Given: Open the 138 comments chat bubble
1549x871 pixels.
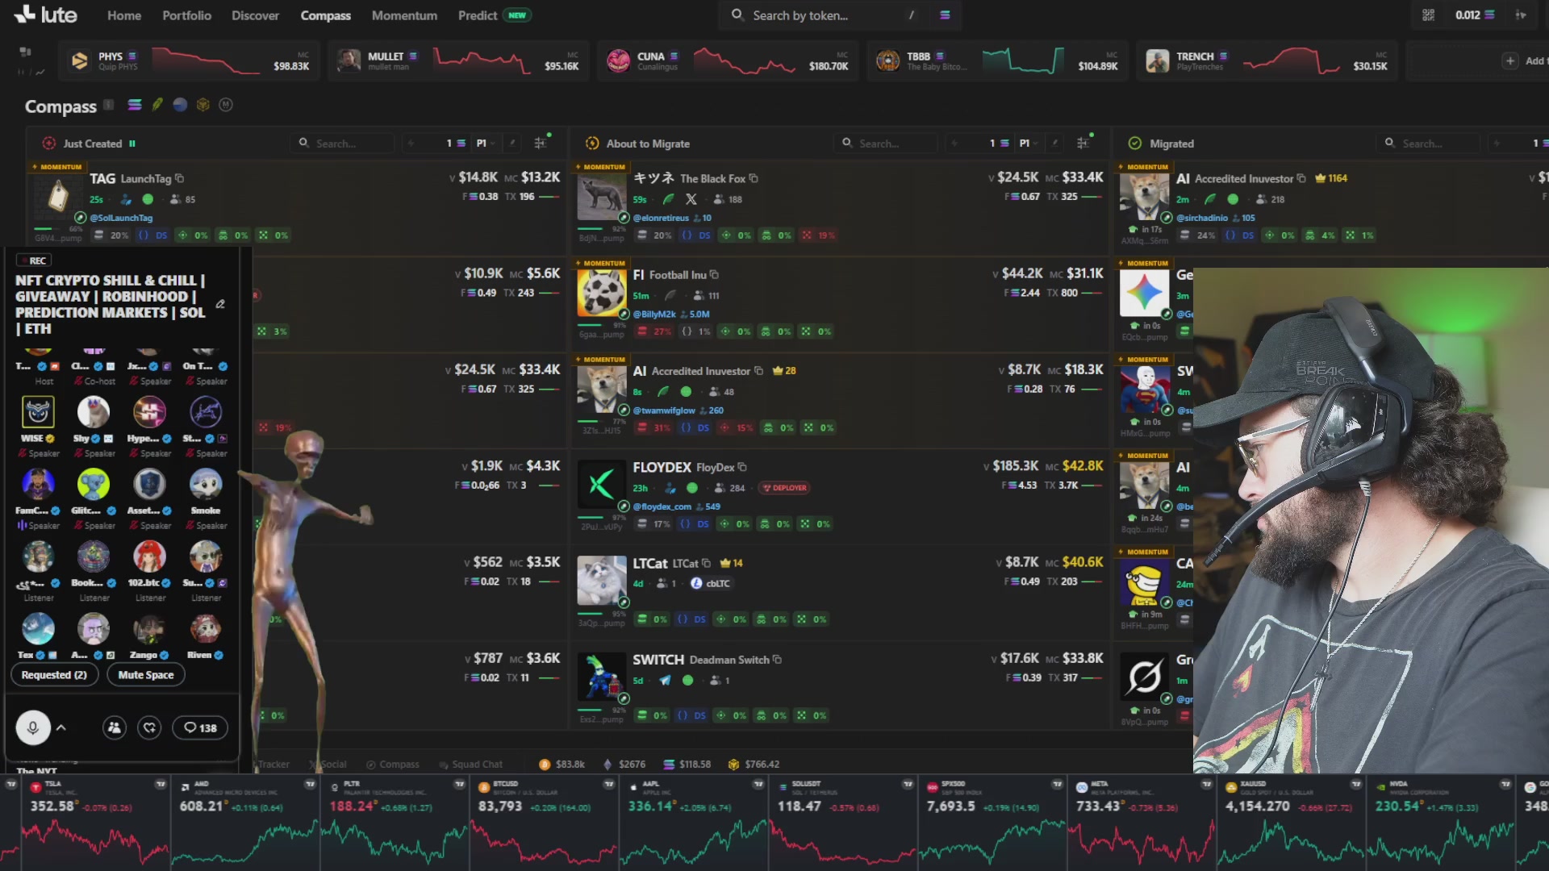Looking at the screenshot, I should [x=200, y=727].
